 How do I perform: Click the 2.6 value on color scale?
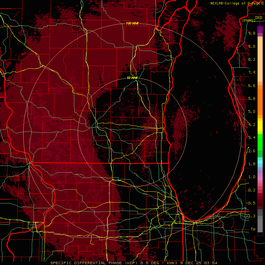coord(252,151)
